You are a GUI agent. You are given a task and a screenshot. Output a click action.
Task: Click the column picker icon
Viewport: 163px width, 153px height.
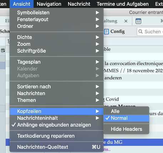click(x=3, y=50)
